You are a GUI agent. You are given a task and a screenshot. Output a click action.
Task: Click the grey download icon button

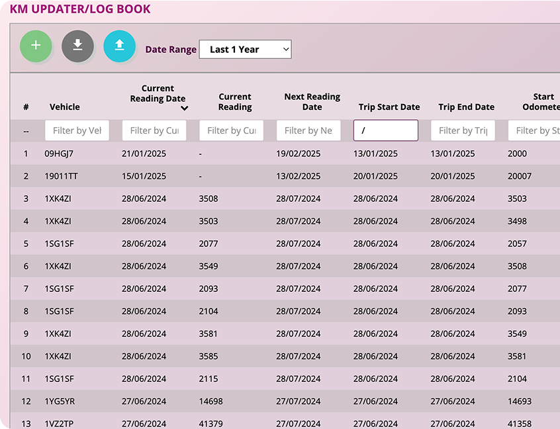(x=77, y=46)
